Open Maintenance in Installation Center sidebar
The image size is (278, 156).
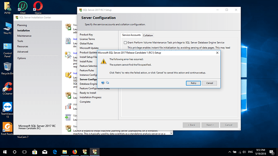click(24, 36)
